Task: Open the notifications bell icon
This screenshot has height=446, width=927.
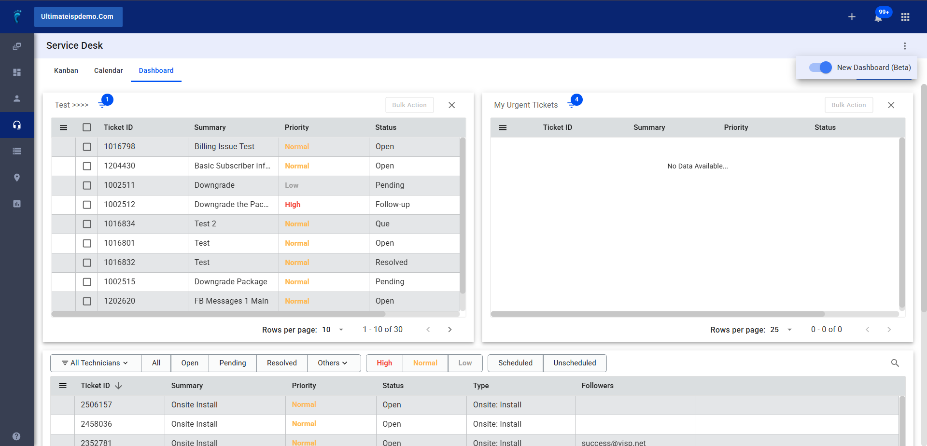Action: [x=878, y=18]
